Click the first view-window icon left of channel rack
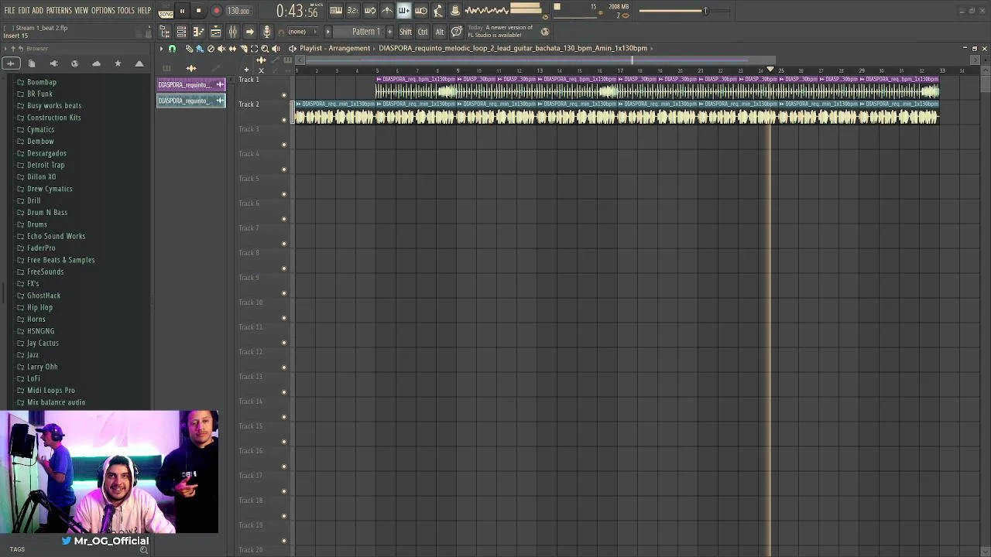The image size is (991, 557). coord(165,32)
